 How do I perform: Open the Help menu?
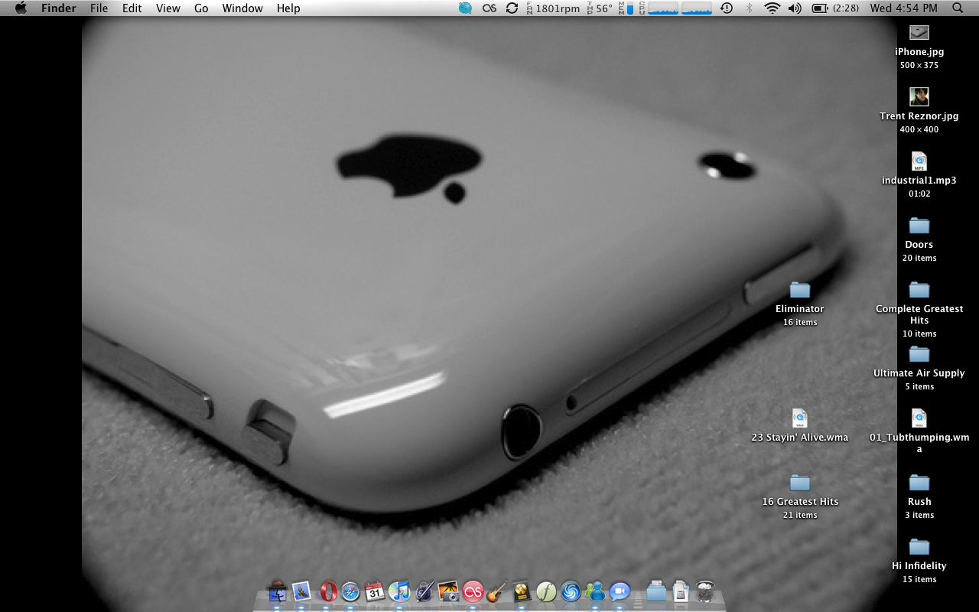point(288,8)
